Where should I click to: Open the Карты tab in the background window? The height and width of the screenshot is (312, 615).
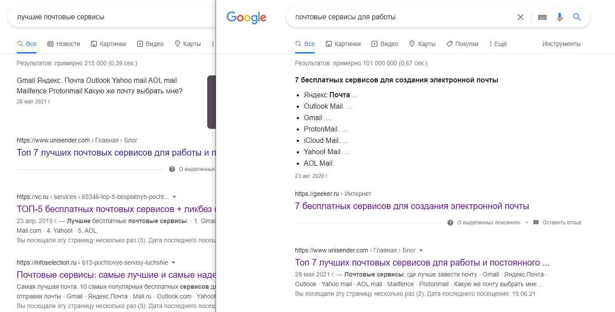pyautogui.click(x=187, y=44)
